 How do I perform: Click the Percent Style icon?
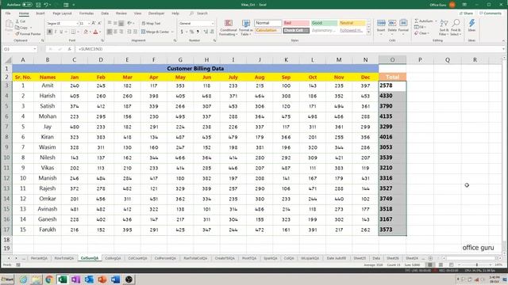point(191,32)
